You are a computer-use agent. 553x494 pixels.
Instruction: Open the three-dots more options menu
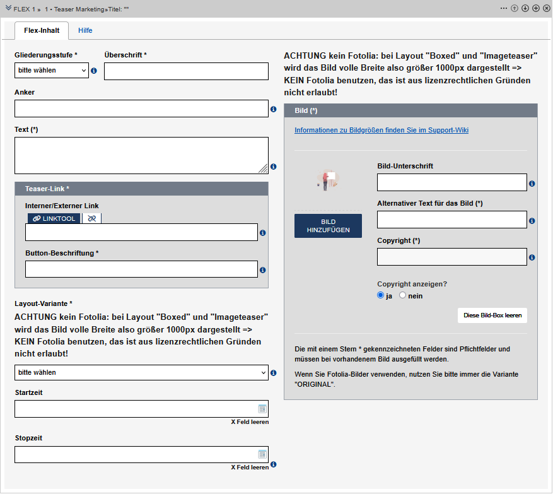tap(504, 8)
